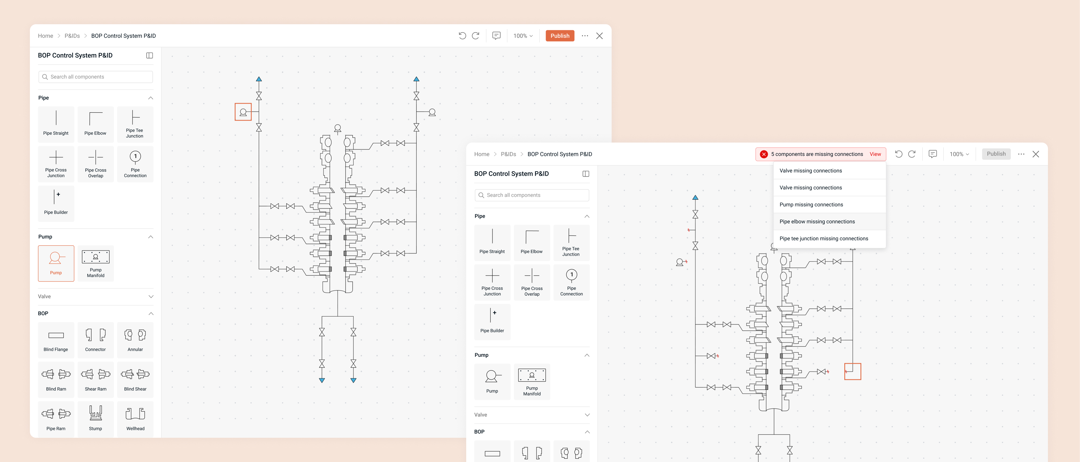The image size is (1080, 462).
Task: Click orange Publish button in left window
Action: point(560,36)
